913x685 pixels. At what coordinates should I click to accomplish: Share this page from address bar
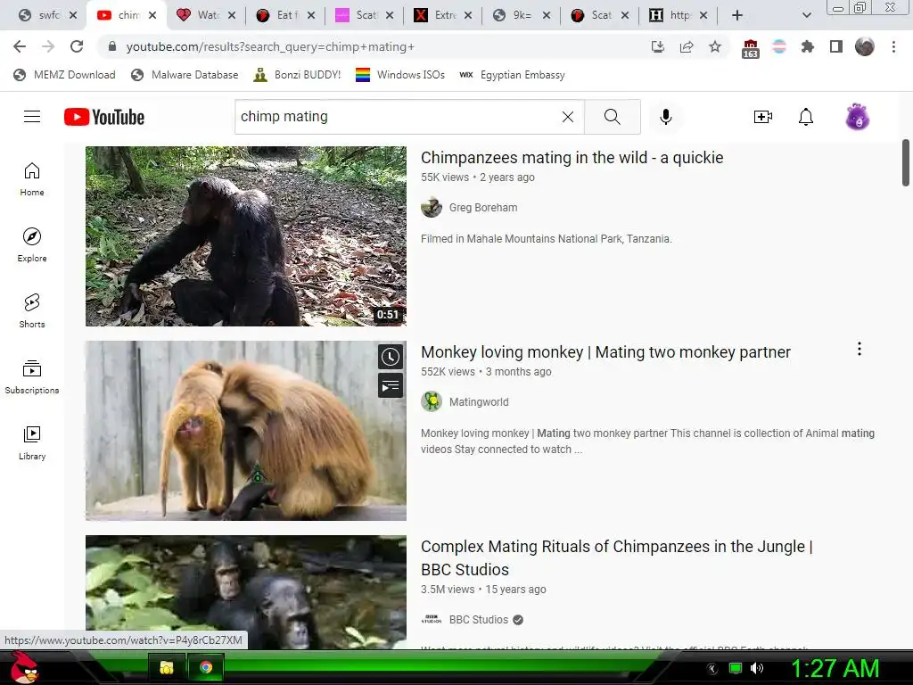click(687, 46)
